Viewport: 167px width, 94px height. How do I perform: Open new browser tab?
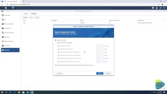pos(23,2)
